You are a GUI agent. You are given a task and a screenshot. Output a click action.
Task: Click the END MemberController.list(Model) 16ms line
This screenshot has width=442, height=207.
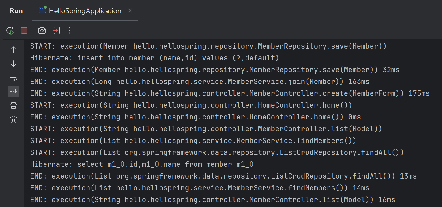click(213, 200)
